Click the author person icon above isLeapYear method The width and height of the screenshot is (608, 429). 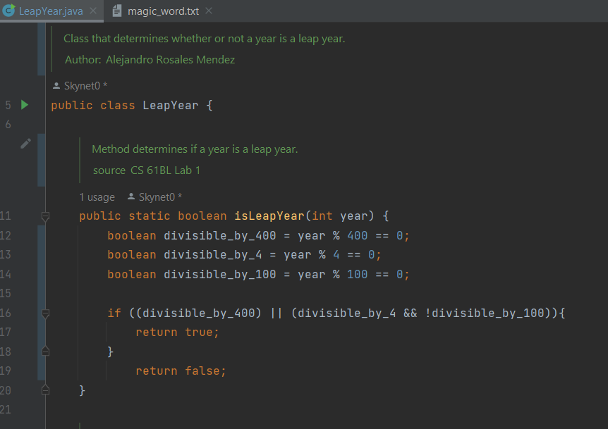tap(130, 197)
